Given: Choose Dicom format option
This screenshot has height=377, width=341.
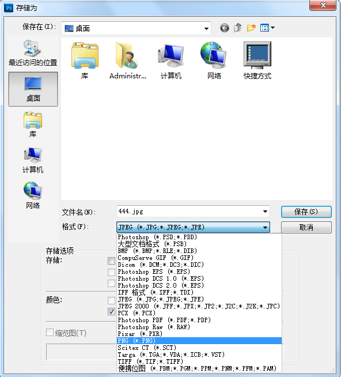Looking at the screenshot, I should (x=199, y=265).
